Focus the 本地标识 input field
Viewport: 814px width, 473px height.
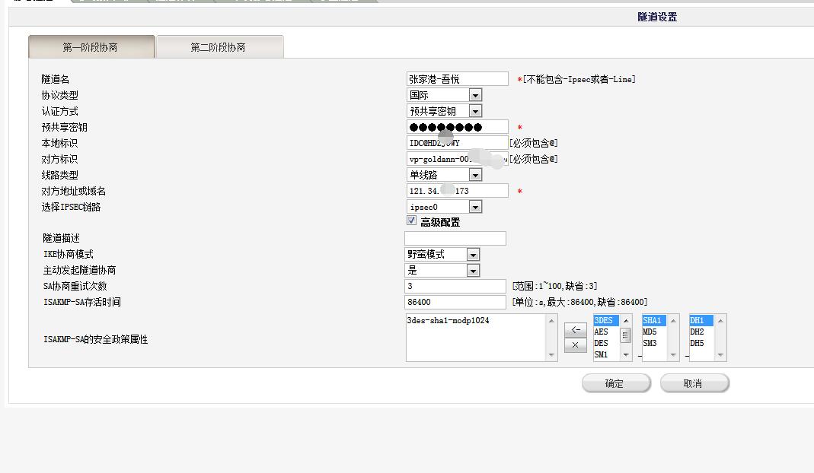pyautogui.click(x=458, y=143)
